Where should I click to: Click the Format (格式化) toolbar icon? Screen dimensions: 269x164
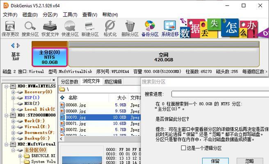point(110,29)
